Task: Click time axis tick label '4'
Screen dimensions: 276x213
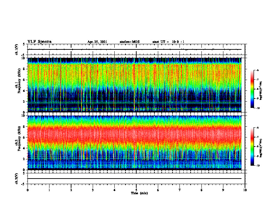Action: [x=115, y=190]
